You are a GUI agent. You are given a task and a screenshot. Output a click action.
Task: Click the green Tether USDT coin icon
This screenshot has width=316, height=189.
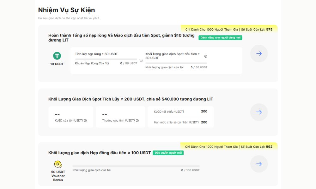(x=57, y=56)
